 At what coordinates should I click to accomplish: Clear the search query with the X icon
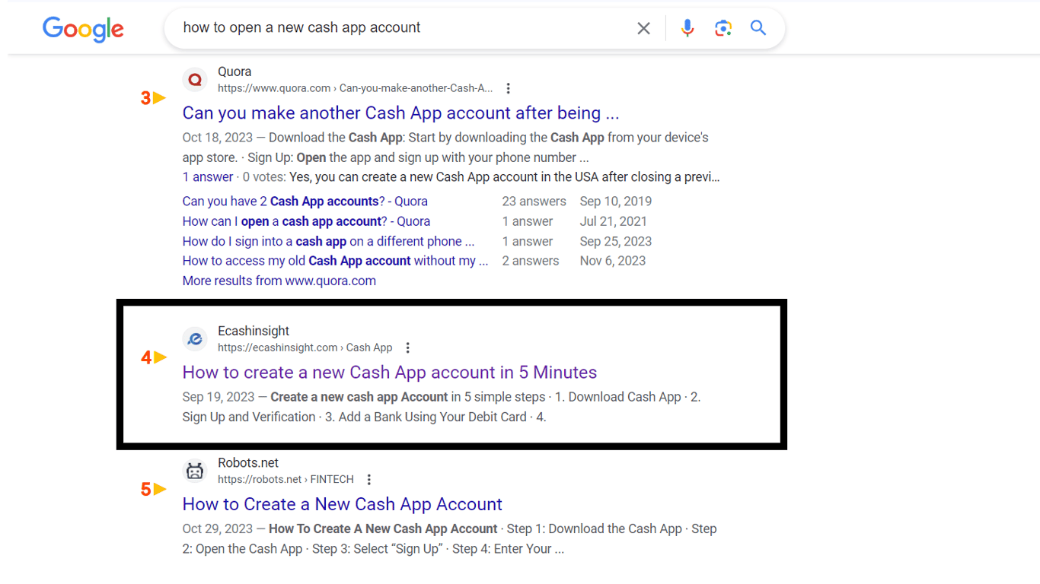point(643,28)
